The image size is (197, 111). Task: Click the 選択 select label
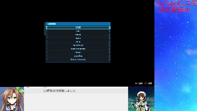pos(141,83)
